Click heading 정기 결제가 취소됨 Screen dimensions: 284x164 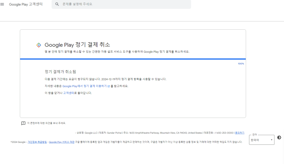point(60,72)
